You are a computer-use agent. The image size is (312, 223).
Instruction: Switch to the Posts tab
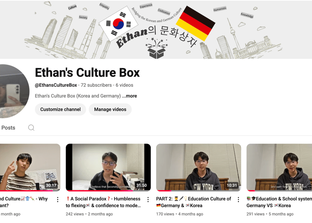(8, 128)
